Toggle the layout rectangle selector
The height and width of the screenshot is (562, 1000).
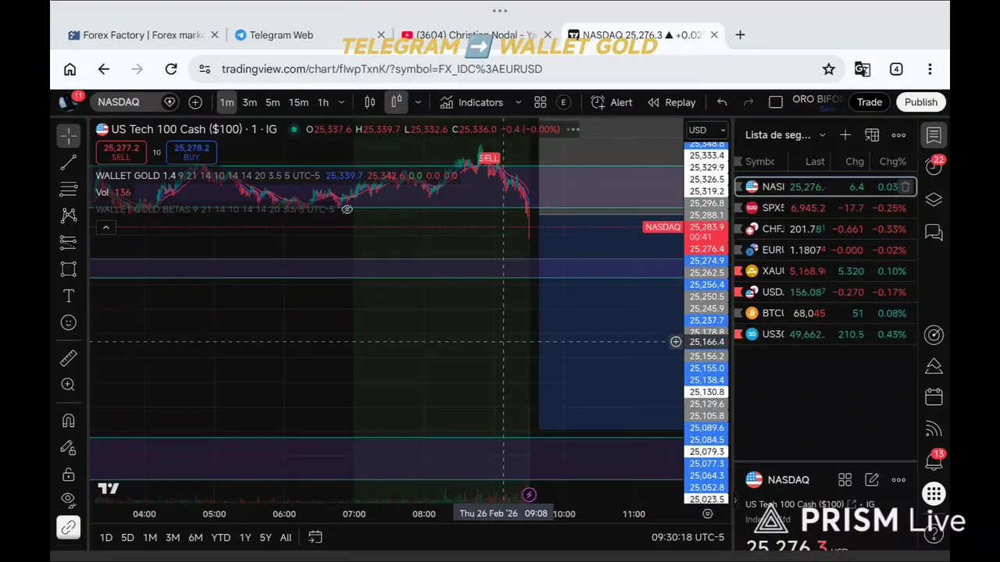point(776,102)
